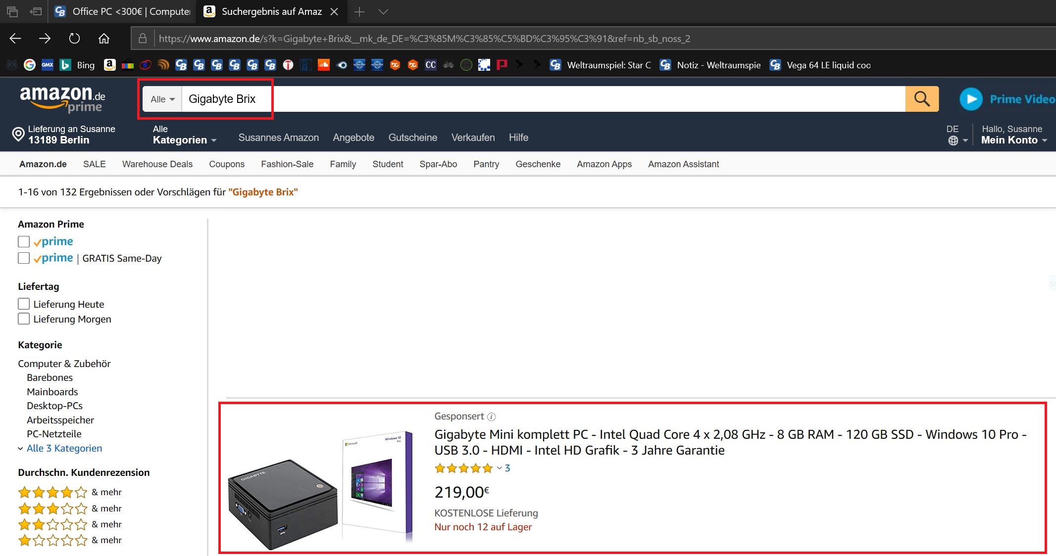Screen dimensions: 1056x556
Task: Open the GMX bookmark icon
Action: [48, 65]
